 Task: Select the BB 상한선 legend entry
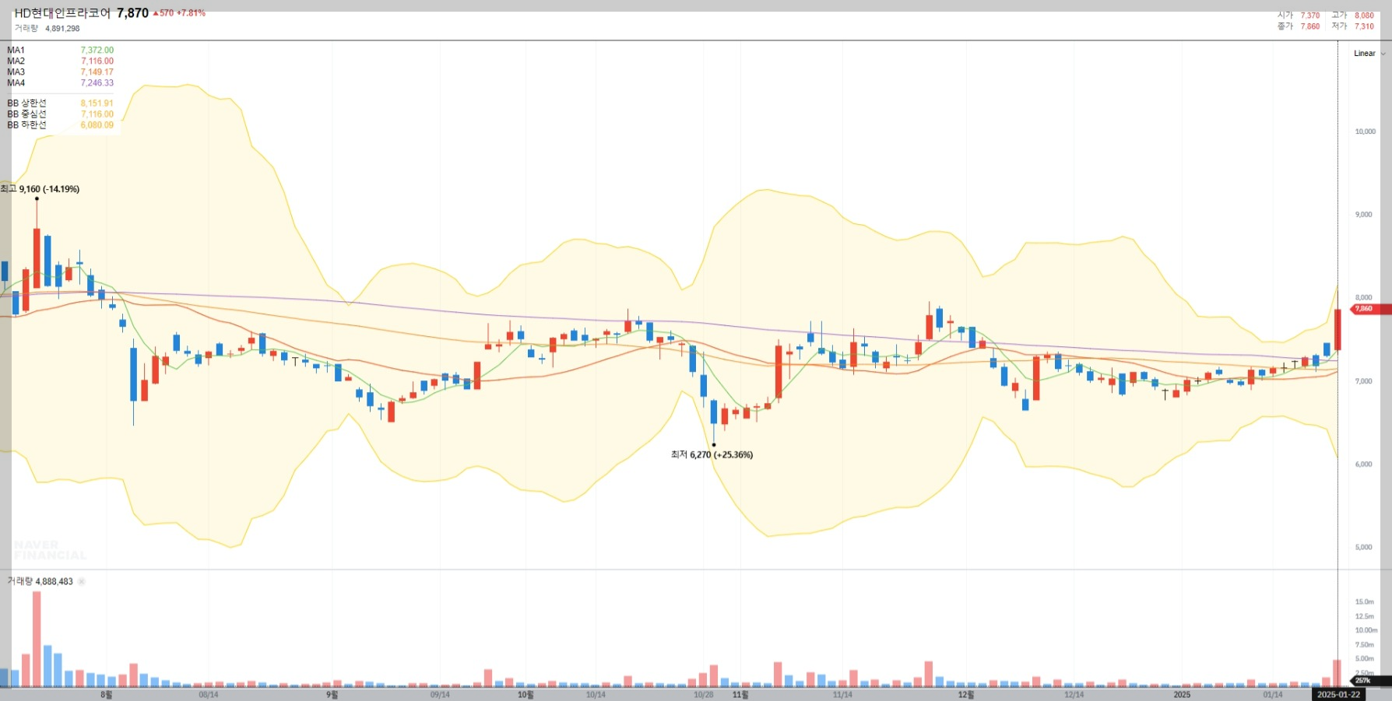point(60,103)
